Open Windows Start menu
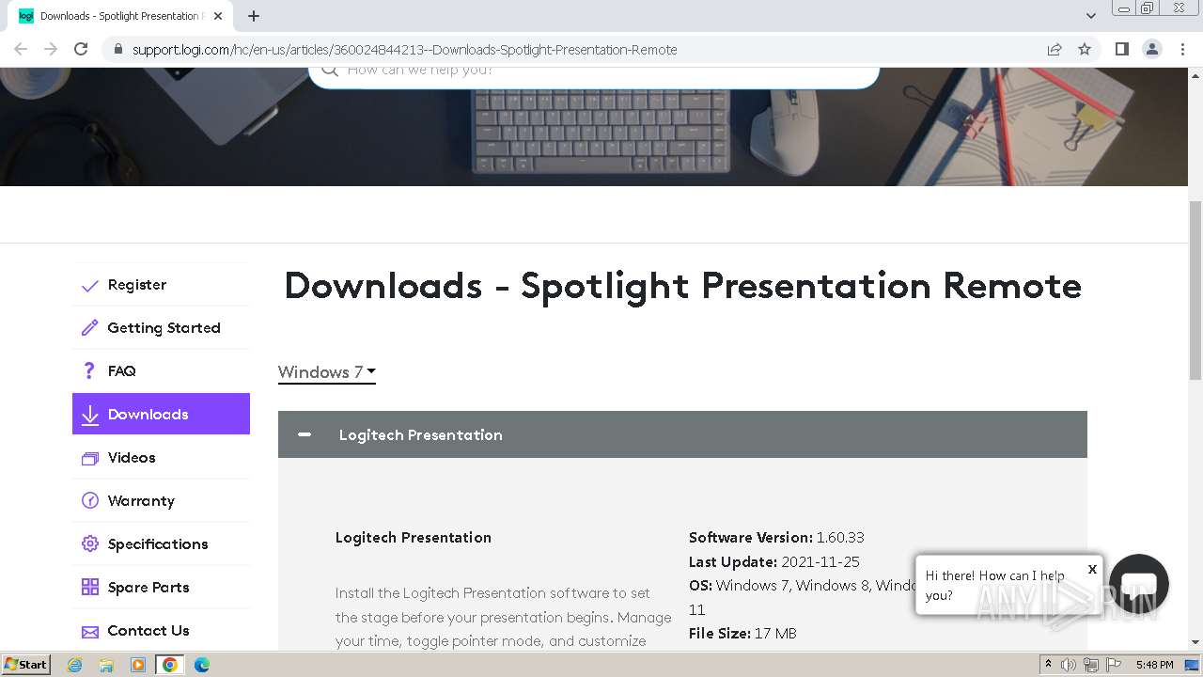 pos(26,665)
